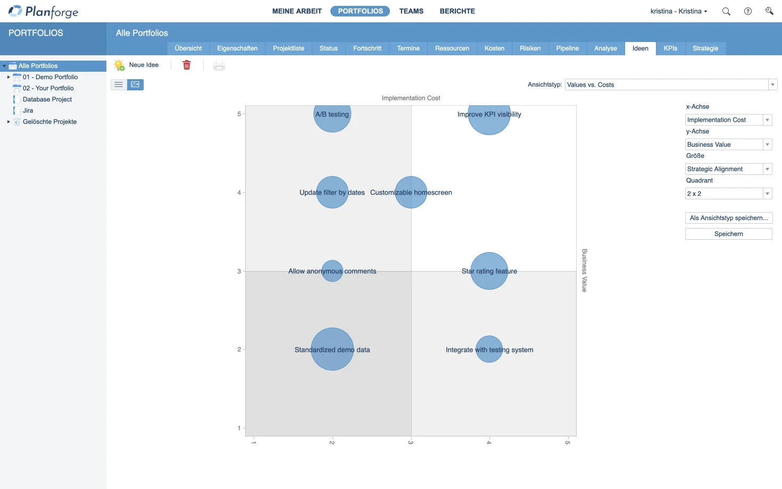Switch to the KPIs tab
This screenshot has height=489, width=782.
(670, 48)
